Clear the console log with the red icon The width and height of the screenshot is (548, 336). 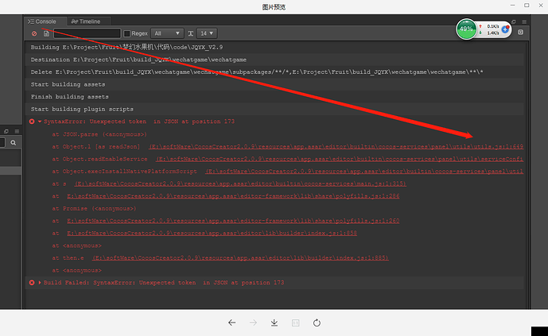(34, 33)
